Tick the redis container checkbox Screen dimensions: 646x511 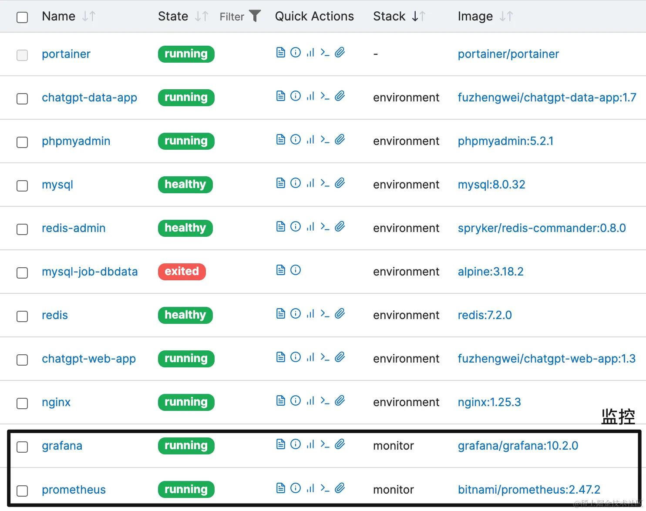pyautogui.click(x=22, y=316)
